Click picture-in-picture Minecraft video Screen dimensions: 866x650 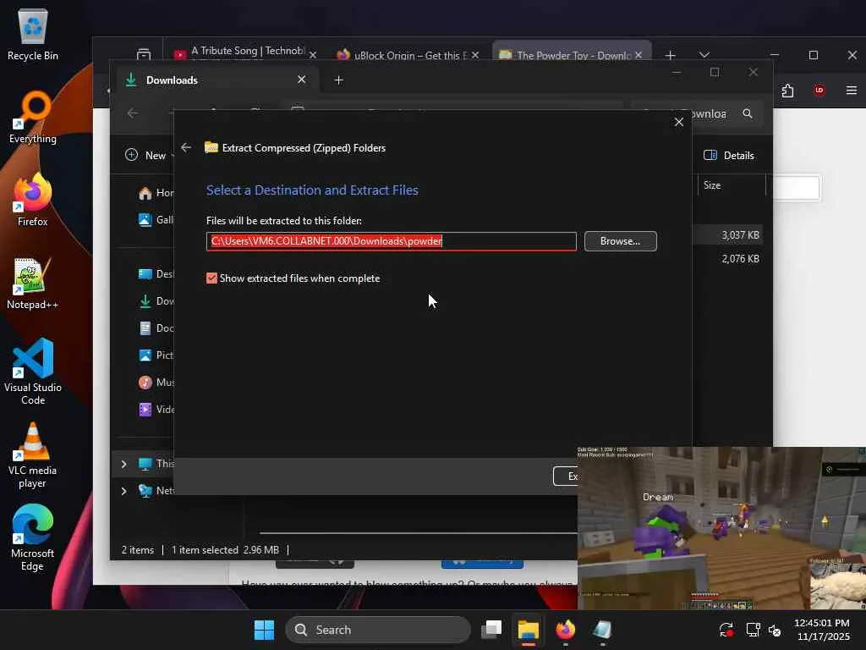[x=721, y=528]
